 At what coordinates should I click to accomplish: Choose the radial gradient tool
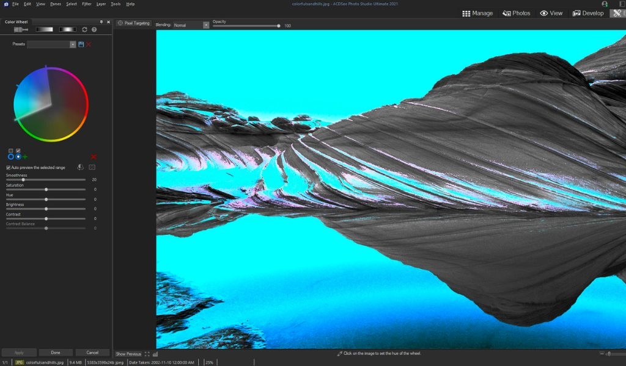click(67, 29)
